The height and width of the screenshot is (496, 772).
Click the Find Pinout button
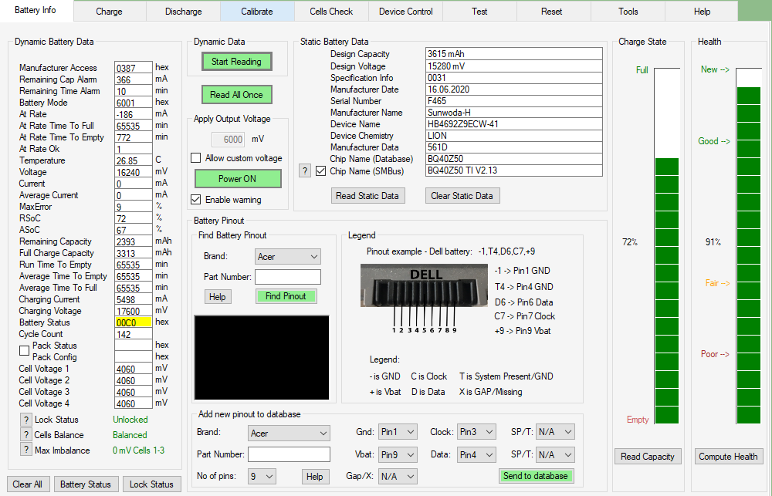(x=286, y=296)
